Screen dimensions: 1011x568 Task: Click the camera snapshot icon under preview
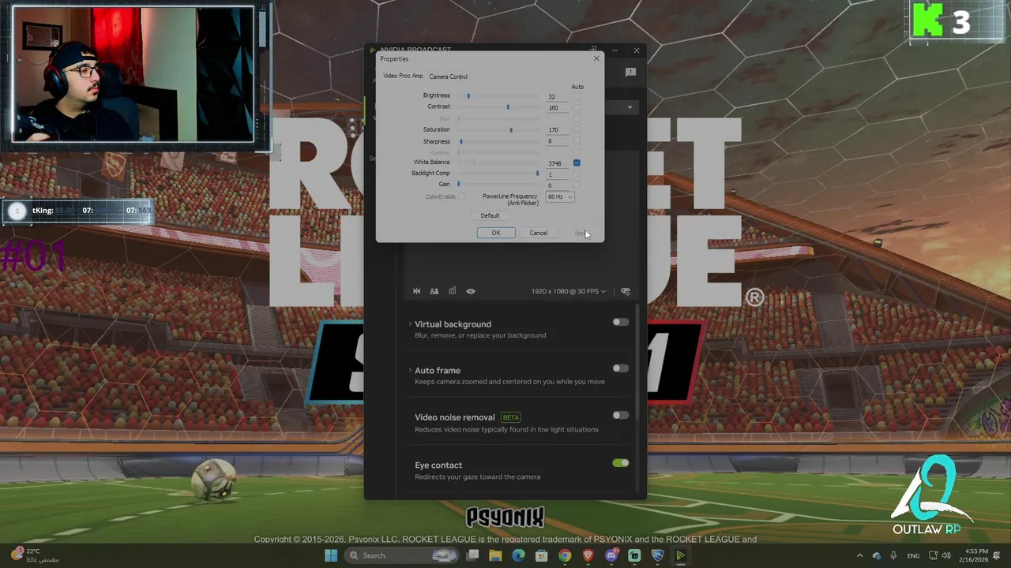[453, 291]
